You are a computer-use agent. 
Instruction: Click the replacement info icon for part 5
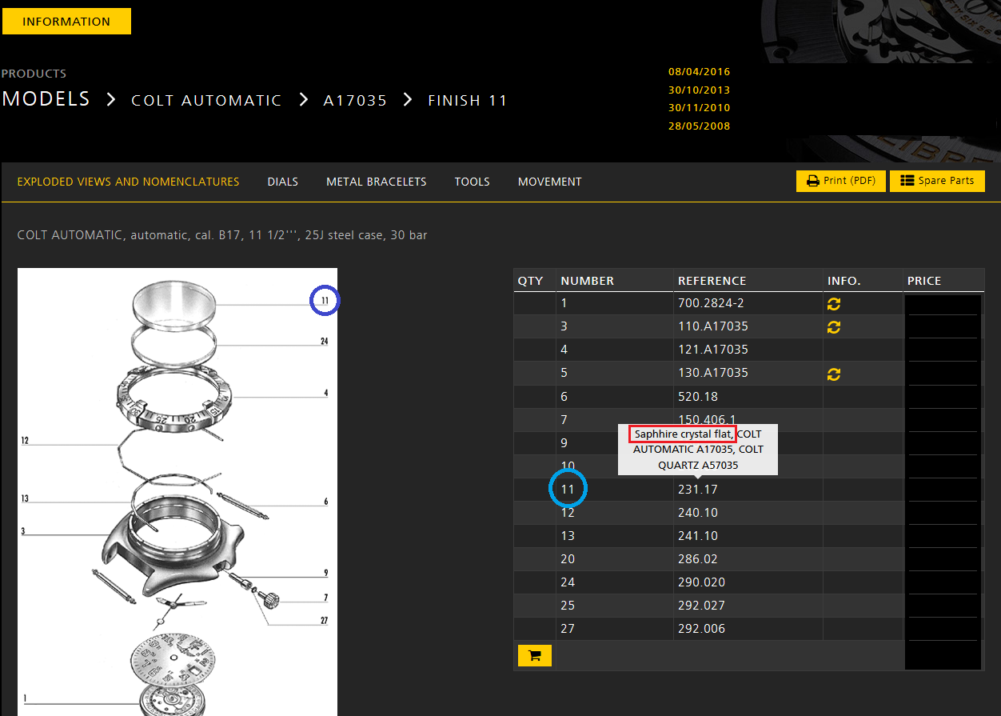(x=834, y=374)
